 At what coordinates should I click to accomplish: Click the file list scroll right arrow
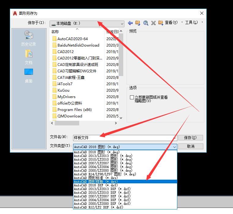pyautogui.click(x=116, y=123)
